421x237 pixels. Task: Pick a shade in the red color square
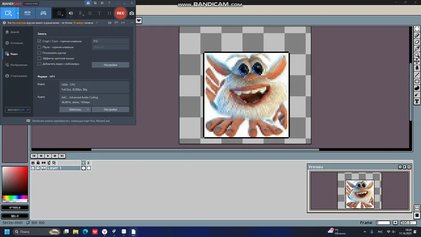pyautogui.click(x=15, y=181)
